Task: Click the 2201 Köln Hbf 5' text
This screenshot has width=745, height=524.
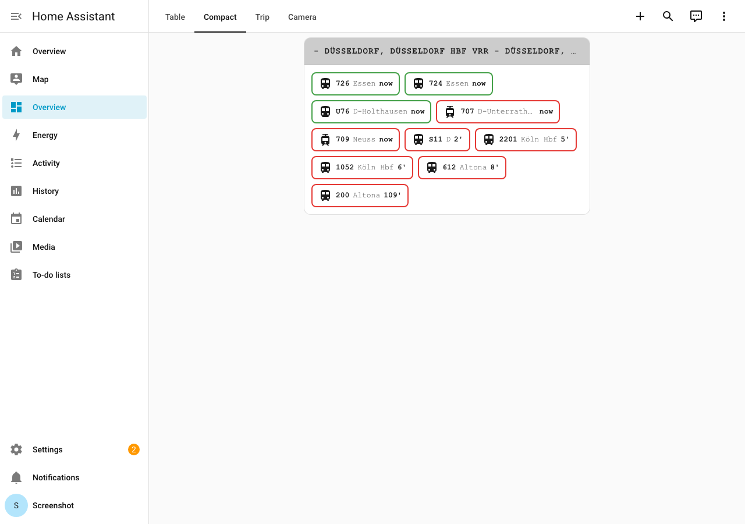Action: click(534, 139)
